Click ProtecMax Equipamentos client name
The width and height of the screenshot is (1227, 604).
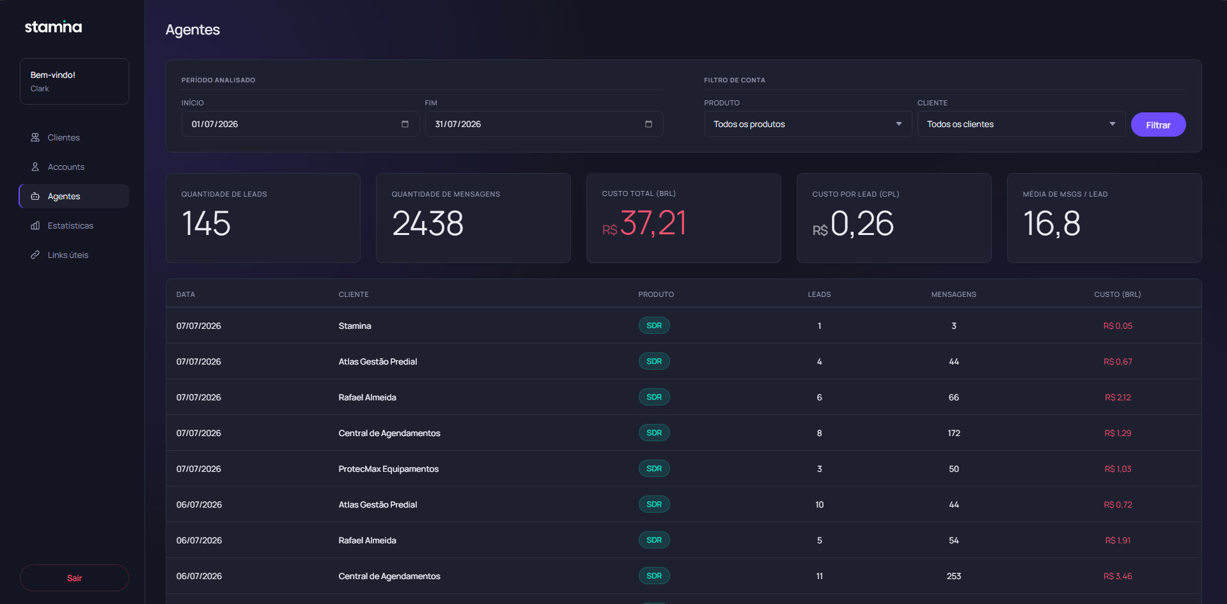click(389, 469)
